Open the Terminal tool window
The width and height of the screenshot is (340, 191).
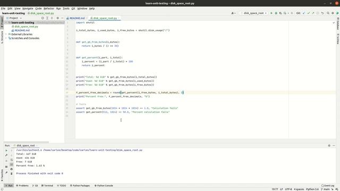pos(47,186)
